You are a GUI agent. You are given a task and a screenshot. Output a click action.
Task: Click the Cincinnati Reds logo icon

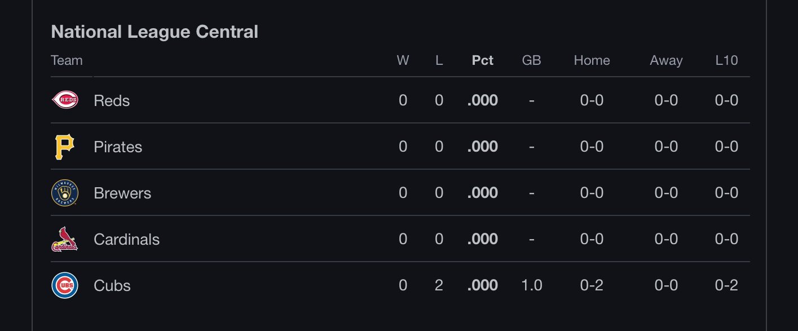[x=65, y=100]
